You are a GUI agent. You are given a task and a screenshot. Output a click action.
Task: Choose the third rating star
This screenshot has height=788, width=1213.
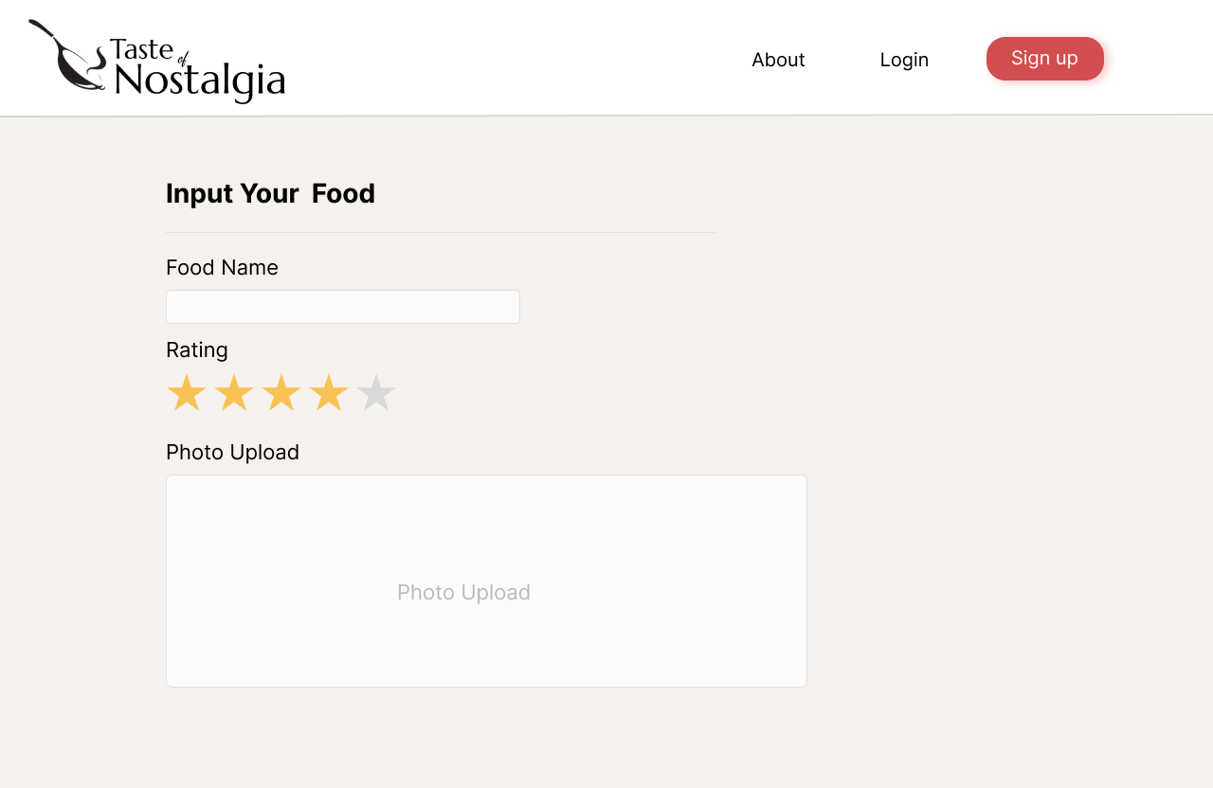281,393
